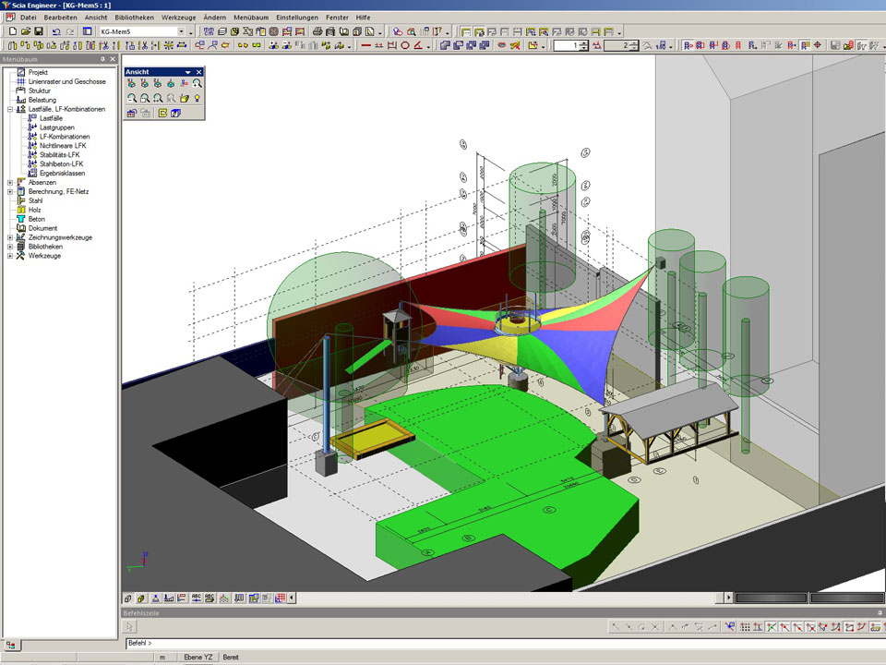Open new project with blank page icon
886x665 pixels.
[12, 31]
